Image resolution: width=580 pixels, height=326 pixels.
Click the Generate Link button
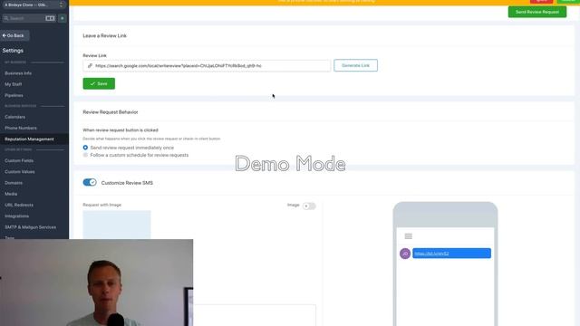coord(355,65)
